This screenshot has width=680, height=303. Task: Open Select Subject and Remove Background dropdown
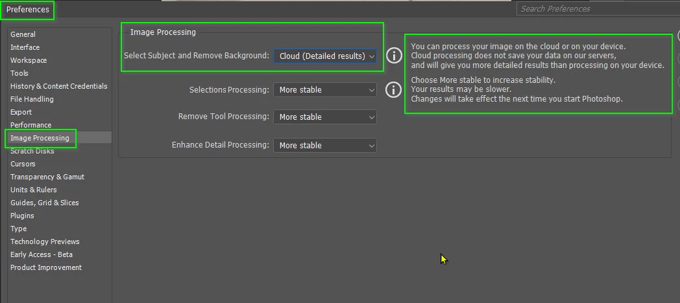(x=325, y=56)
